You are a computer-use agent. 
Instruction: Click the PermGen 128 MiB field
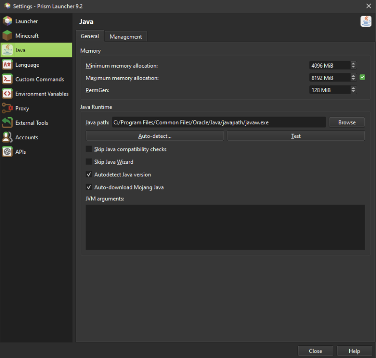pos(330,90)
